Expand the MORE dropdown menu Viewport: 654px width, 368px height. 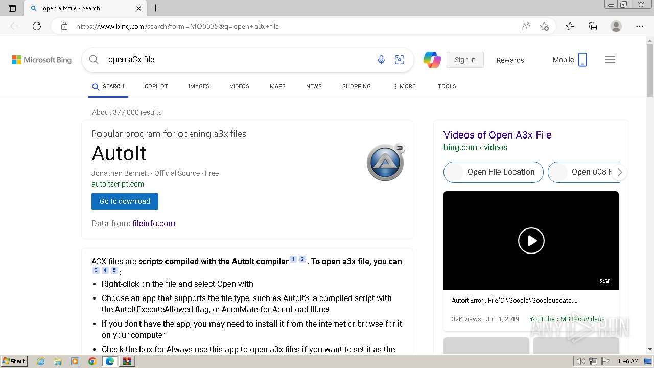(404, 86)
